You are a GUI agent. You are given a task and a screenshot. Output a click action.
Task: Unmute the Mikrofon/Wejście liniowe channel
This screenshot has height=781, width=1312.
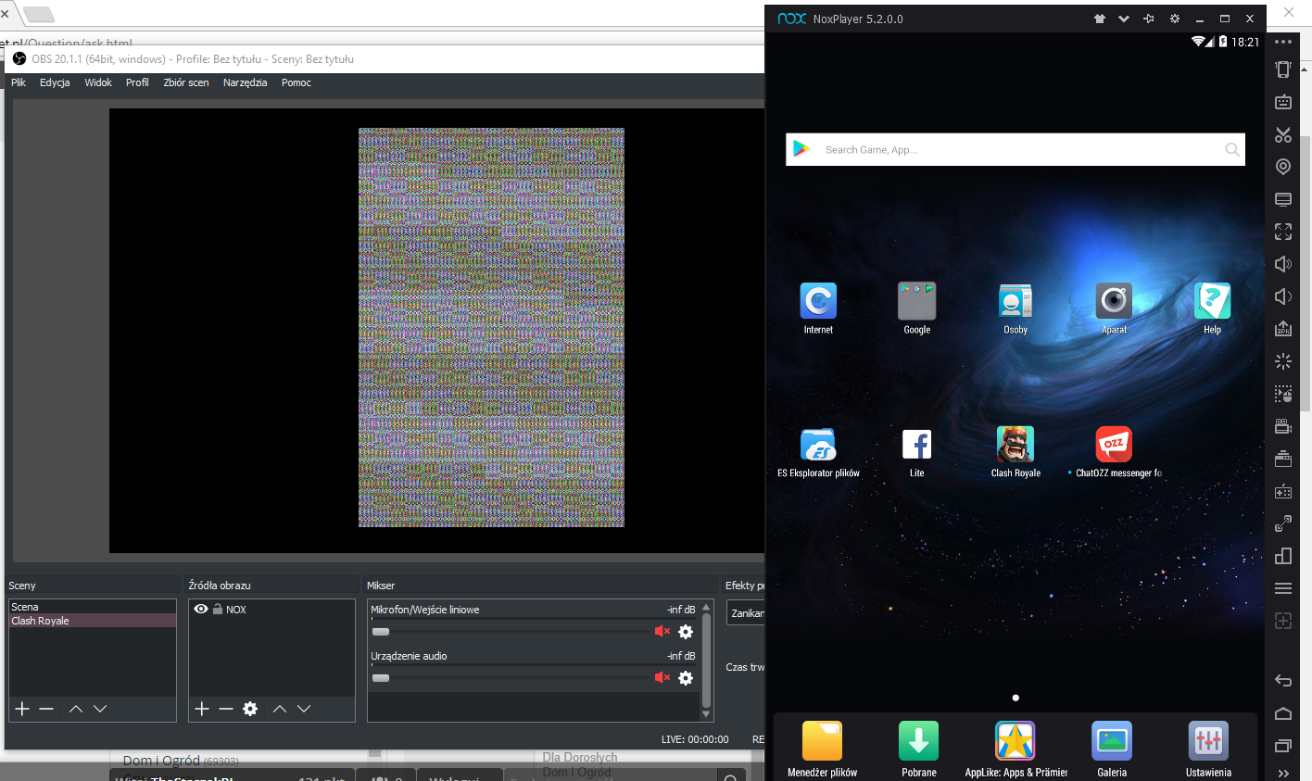point(662,631)
